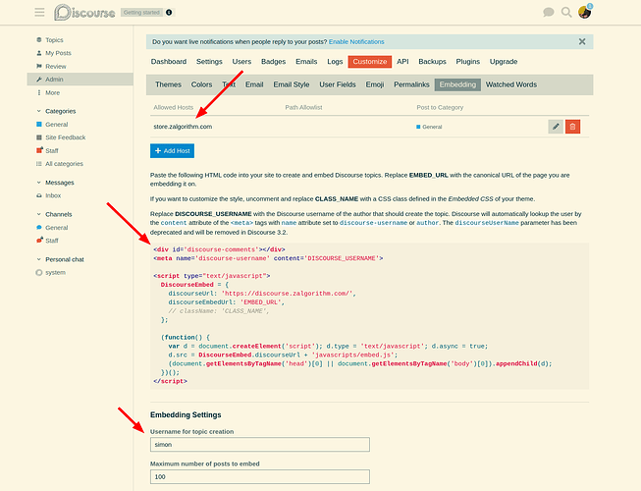641x491 pixels.
Task: Click the Getting started badge
Action: [x=141, y=12]
